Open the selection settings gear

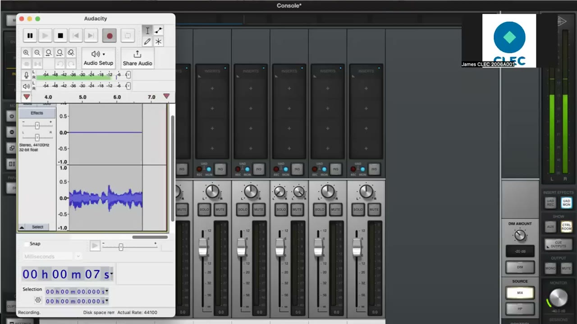[x=38, y=300]
